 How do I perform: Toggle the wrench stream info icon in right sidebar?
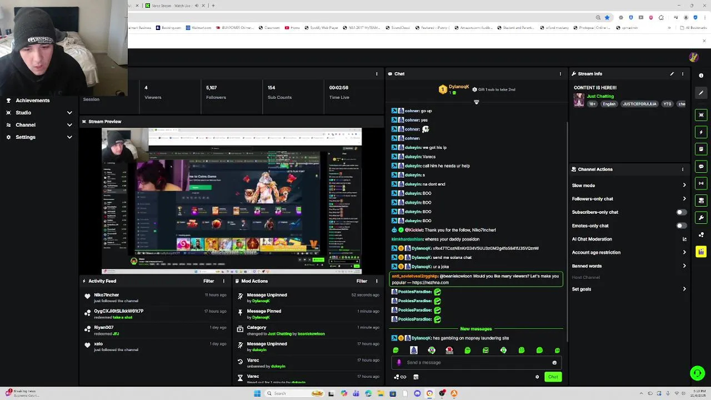click(x=701, y=218)
